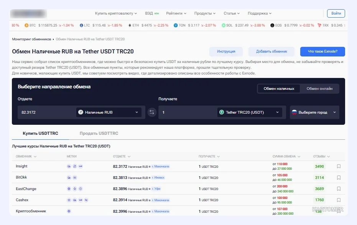Open the Tether TRC20 (USDT) currency selector

pos(250,112)
